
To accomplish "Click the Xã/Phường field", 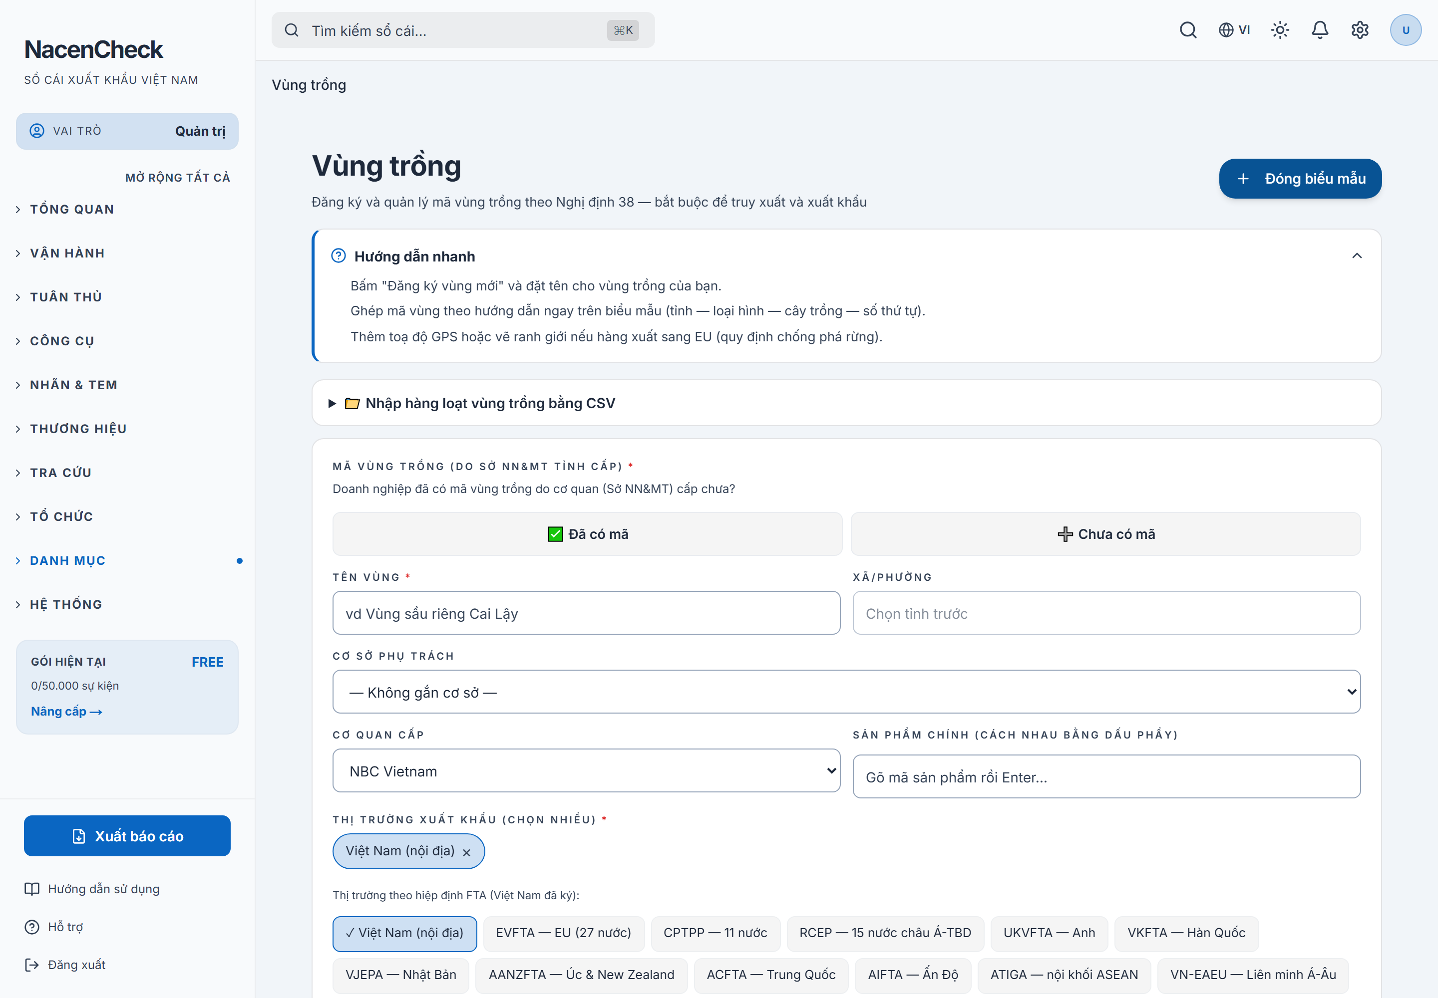I will (x=1106, y=613).
